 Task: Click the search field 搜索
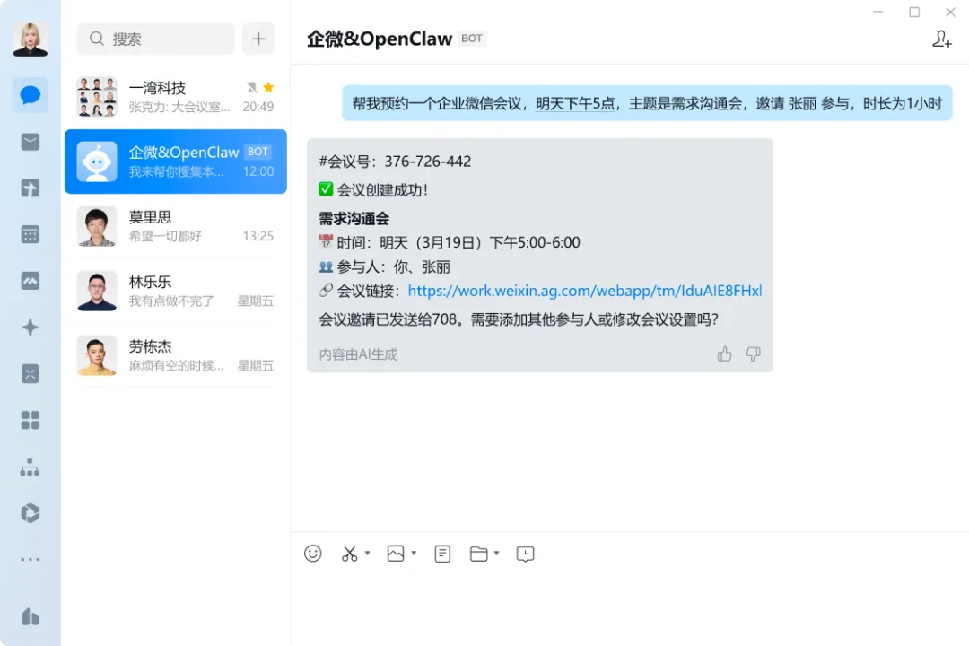click(x=156, y=39)
